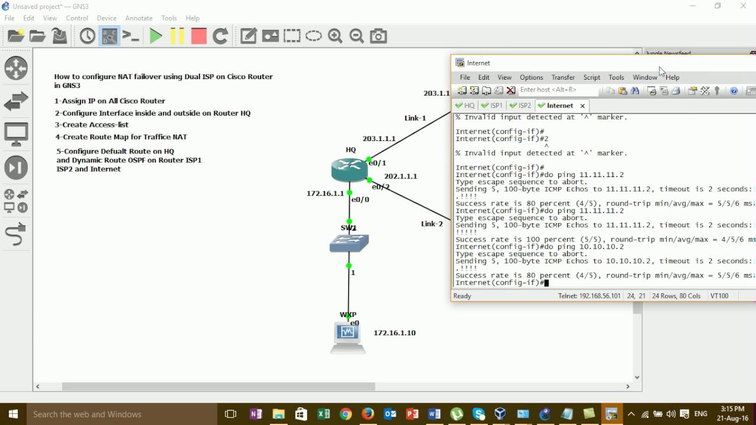The width and height of the screenshot is (756, 425).
Task: Click the Connect icon in terminal toolbar
Action: pos(462,90)
